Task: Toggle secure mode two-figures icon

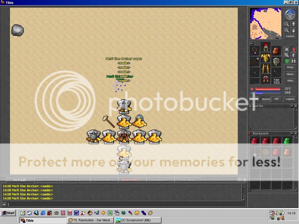Action: [293, 61]
